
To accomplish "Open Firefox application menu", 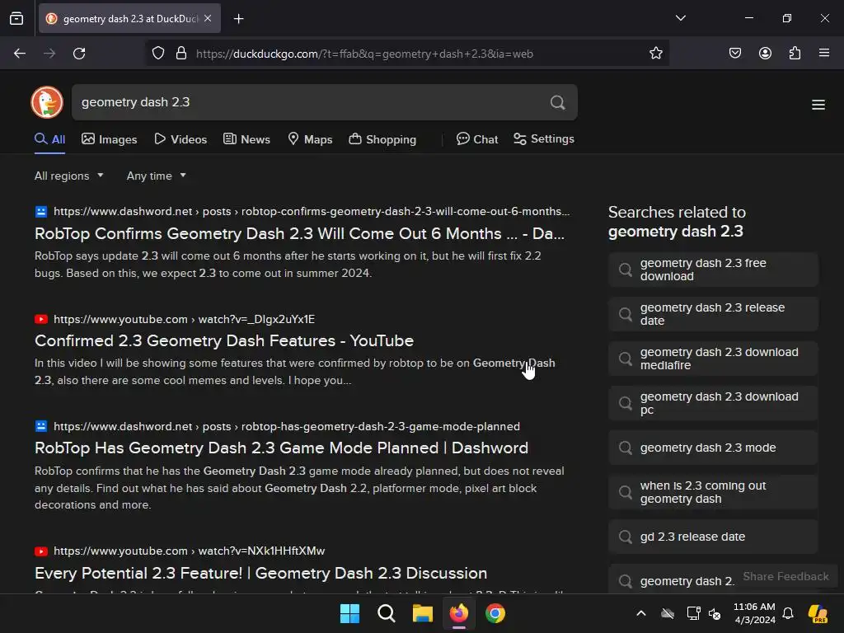I will 824,54.
